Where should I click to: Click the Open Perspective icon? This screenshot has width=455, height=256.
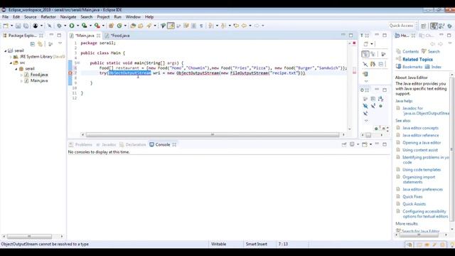(424, 26)
